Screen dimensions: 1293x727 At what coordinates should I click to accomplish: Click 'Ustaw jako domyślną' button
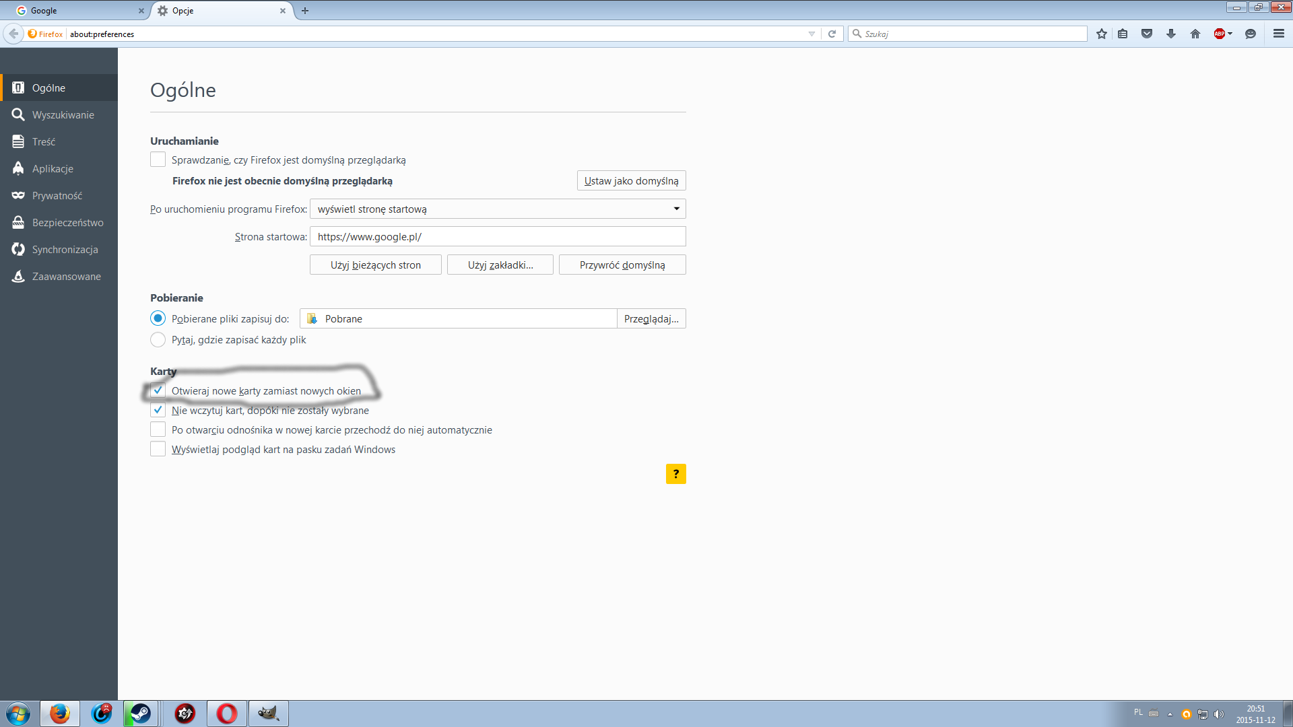[632, 180]
